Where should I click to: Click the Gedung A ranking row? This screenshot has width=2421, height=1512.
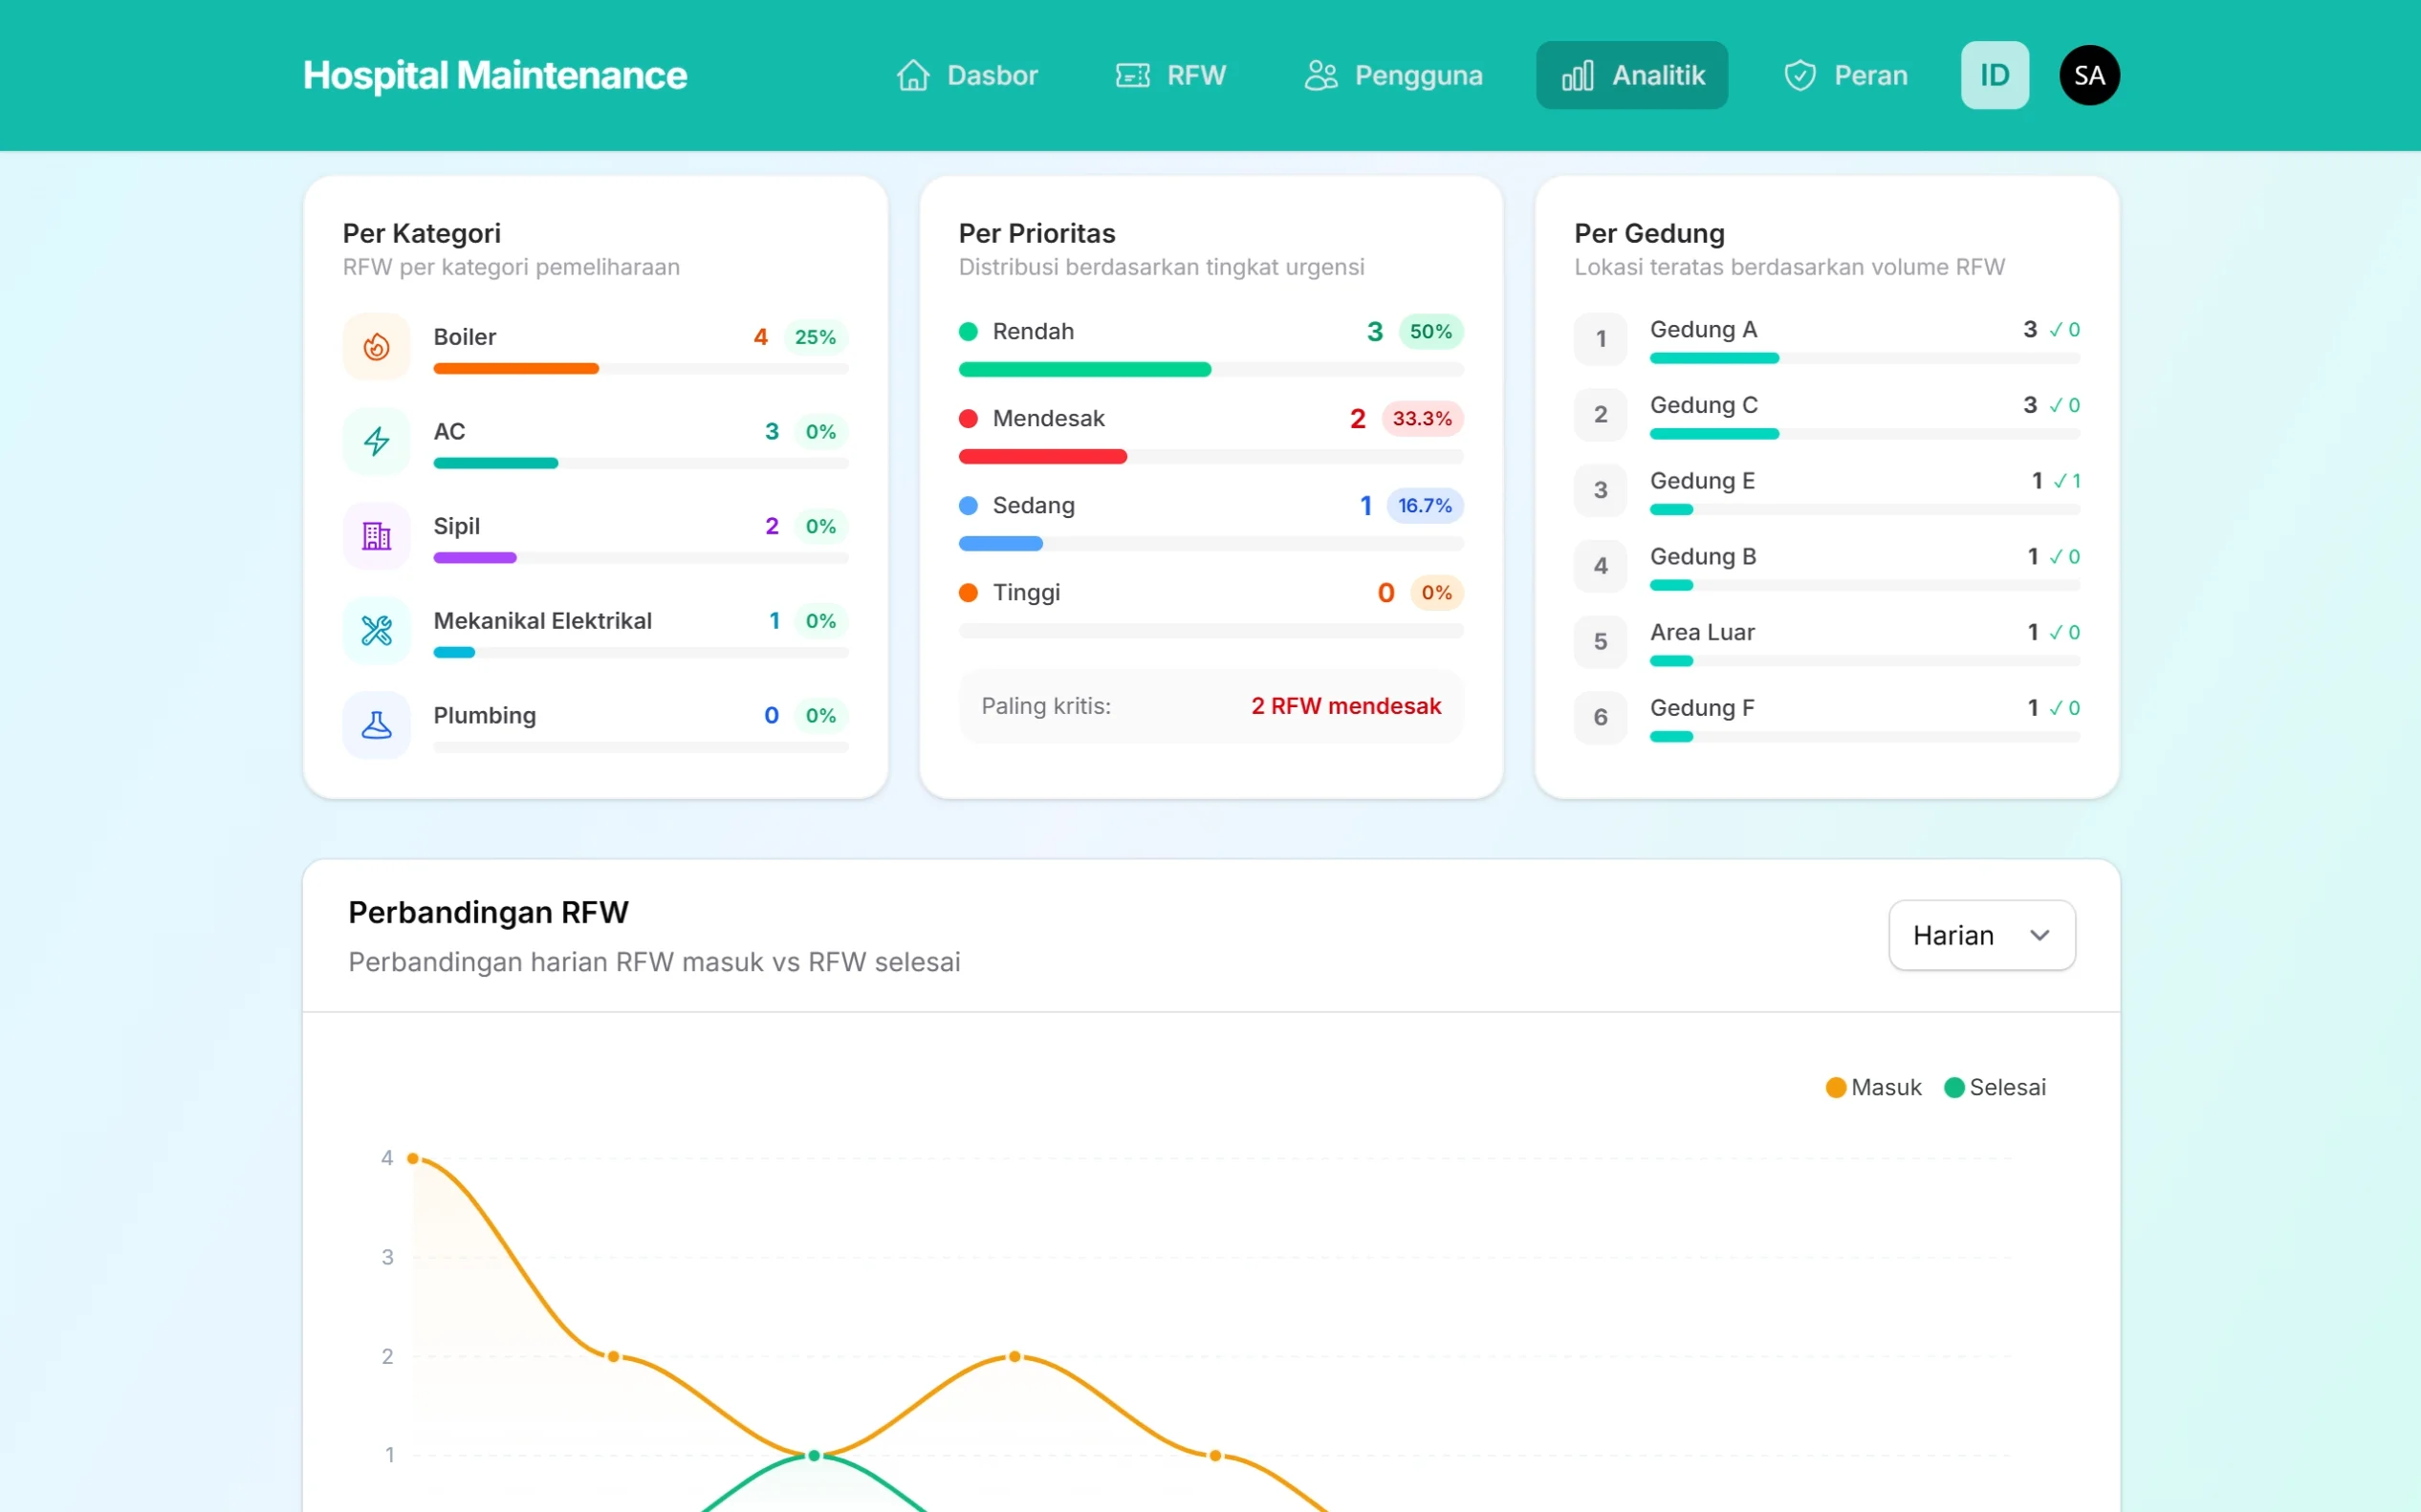pyautogui.click(x=1825, y=338)
